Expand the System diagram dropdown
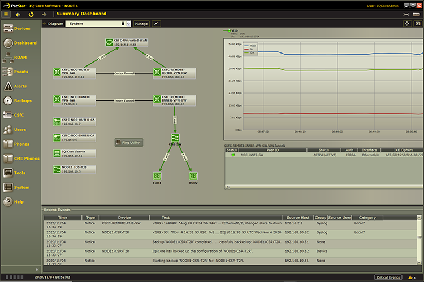The height and width of the screenshot is (282, 424). pos(128,24)
